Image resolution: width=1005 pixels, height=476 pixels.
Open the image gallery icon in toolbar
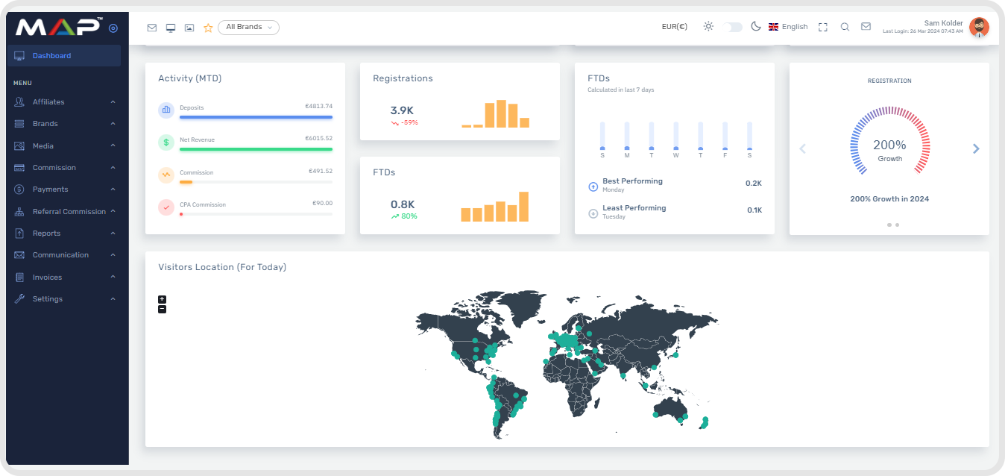tap(189, 28)
